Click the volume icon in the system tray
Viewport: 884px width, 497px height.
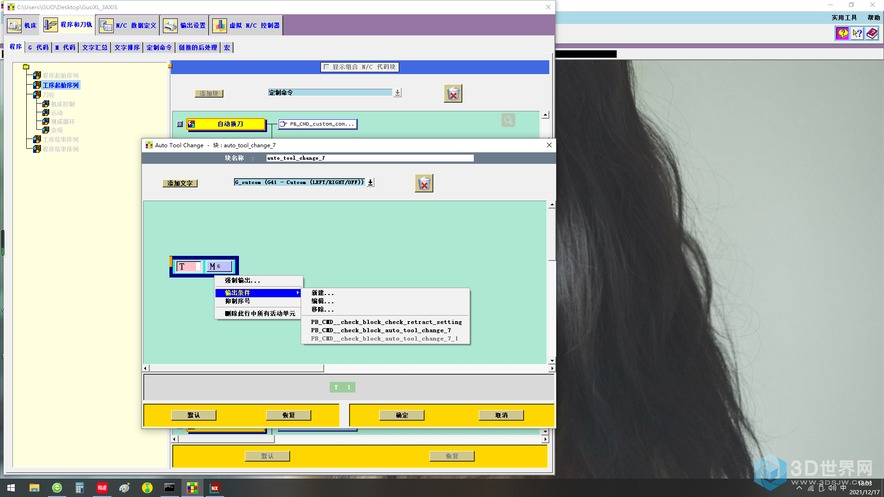point(832,488)
